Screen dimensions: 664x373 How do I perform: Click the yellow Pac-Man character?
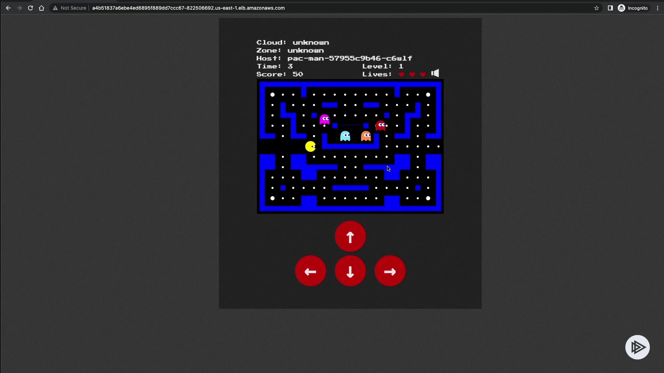310,146
